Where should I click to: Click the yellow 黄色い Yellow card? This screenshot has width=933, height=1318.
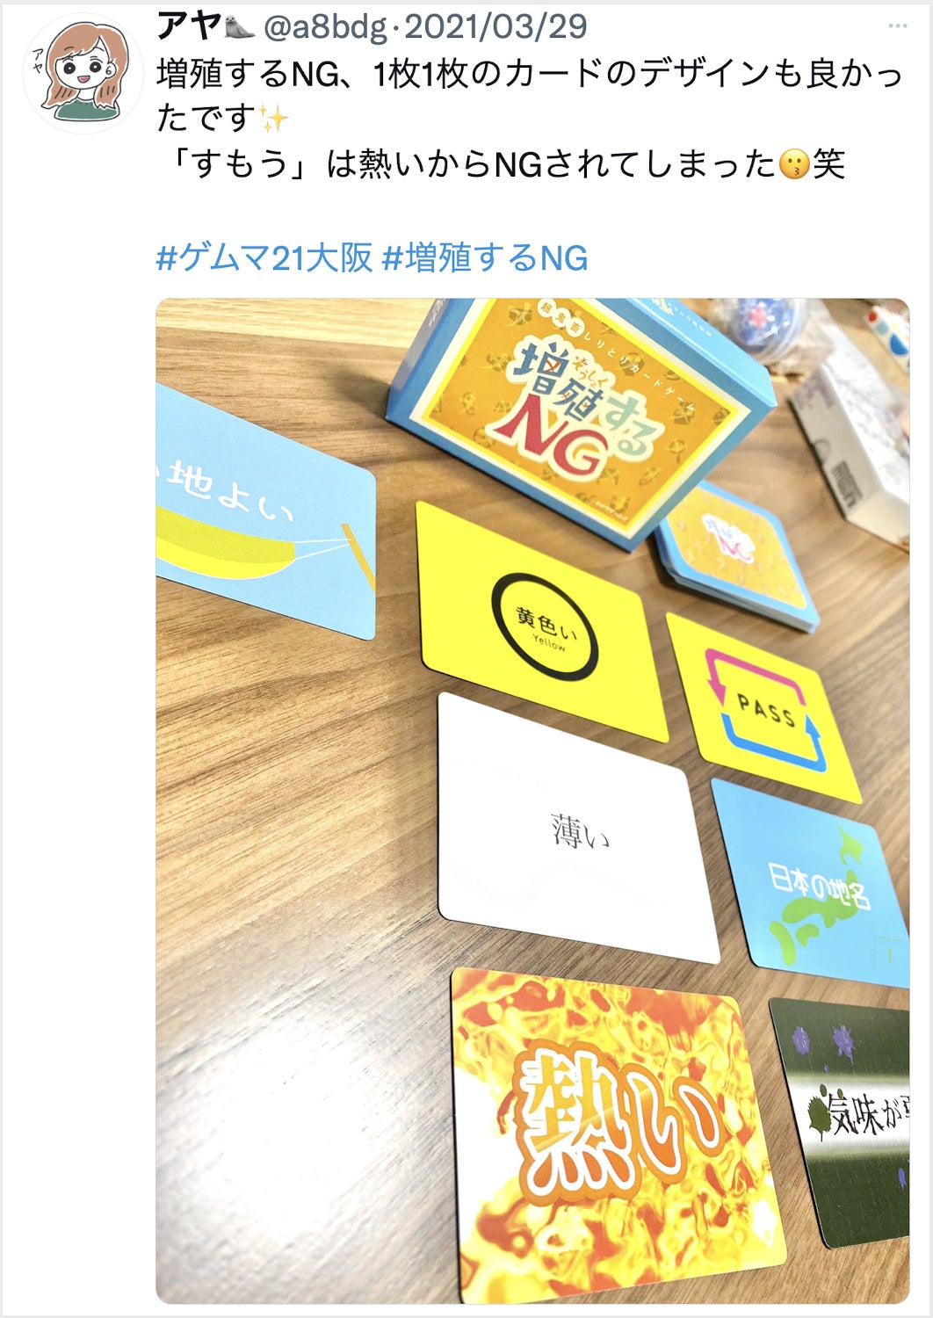pyautogui.click(x=542, y=622)
